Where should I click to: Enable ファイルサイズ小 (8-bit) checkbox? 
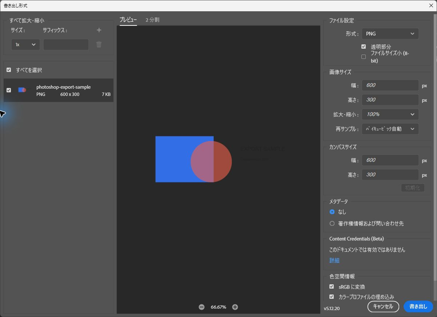(x=364, y=57)
